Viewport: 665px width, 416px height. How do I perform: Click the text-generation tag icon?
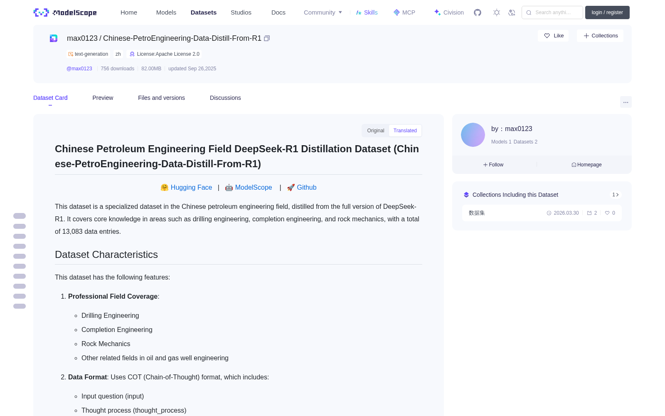pos(71,54)
